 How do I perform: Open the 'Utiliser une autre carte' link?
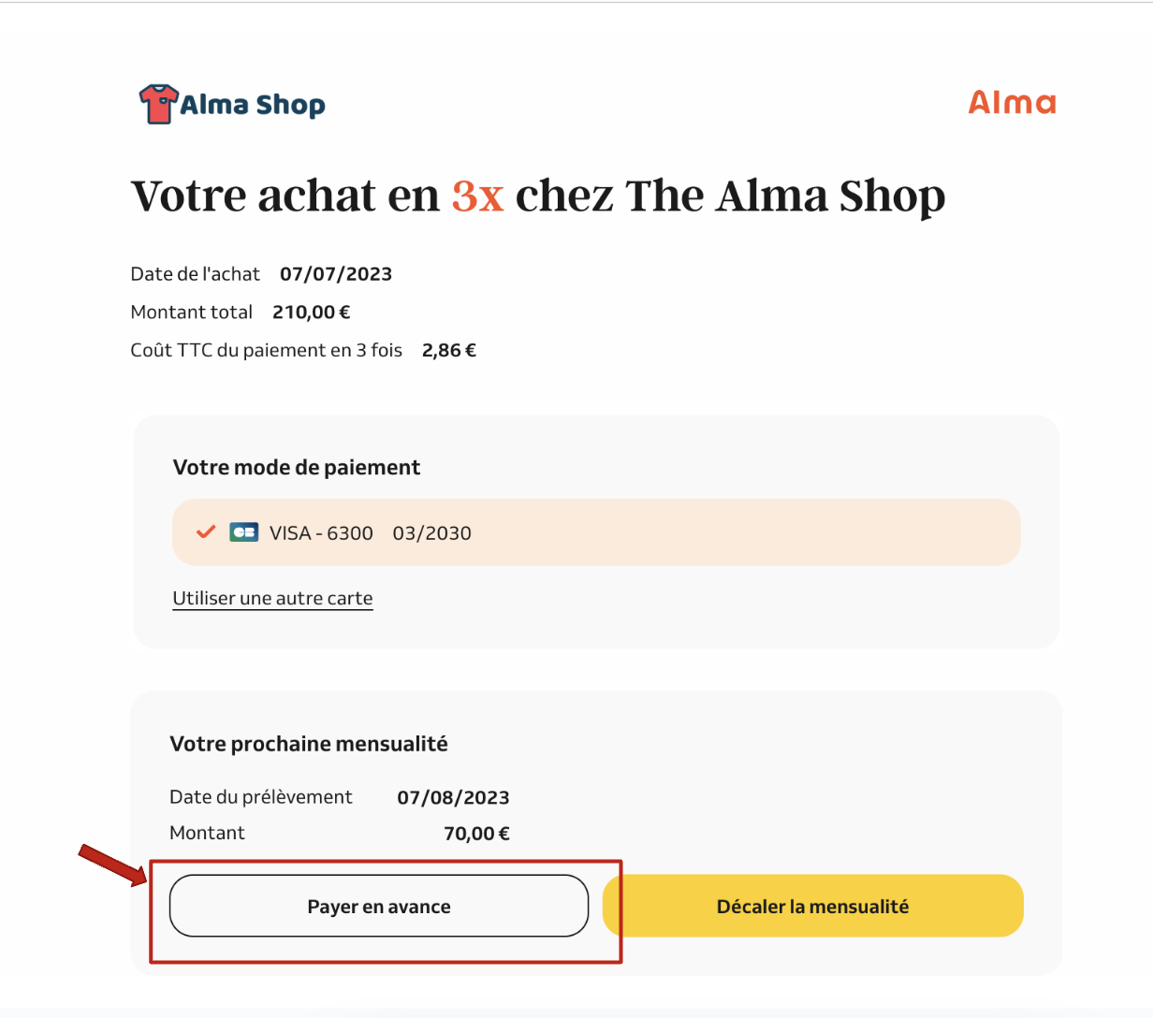(x=272, y=599)
